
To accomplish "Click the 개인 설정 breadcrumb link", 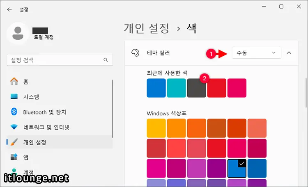I will (147, 28).
